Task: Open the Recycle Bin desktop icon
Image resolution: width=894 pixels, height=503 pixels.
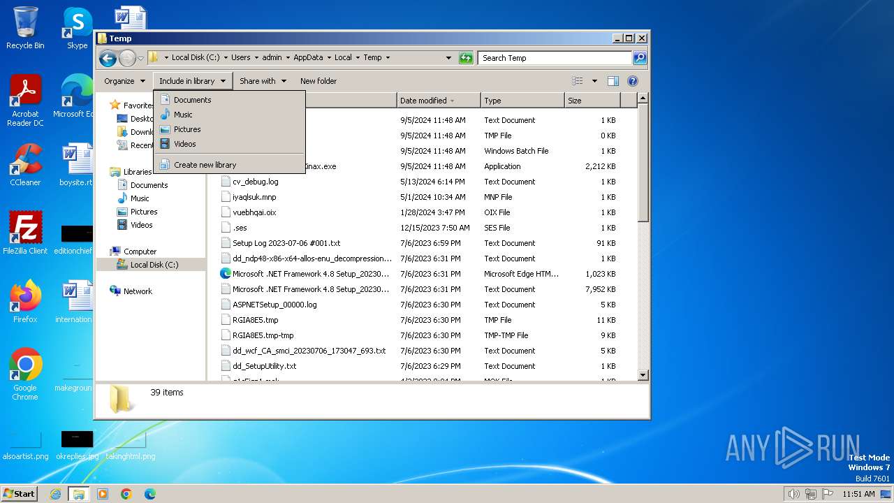Action: pos(25,28)
